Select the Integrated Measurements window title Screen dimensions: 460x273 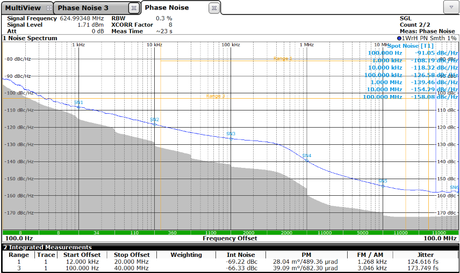click(41, 247)
